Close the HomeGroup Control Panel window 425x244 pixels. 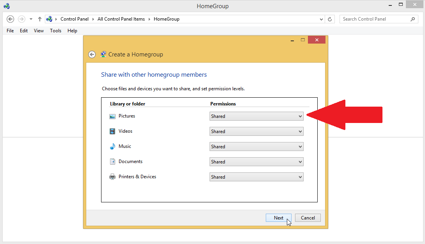[x=415, y=5]
